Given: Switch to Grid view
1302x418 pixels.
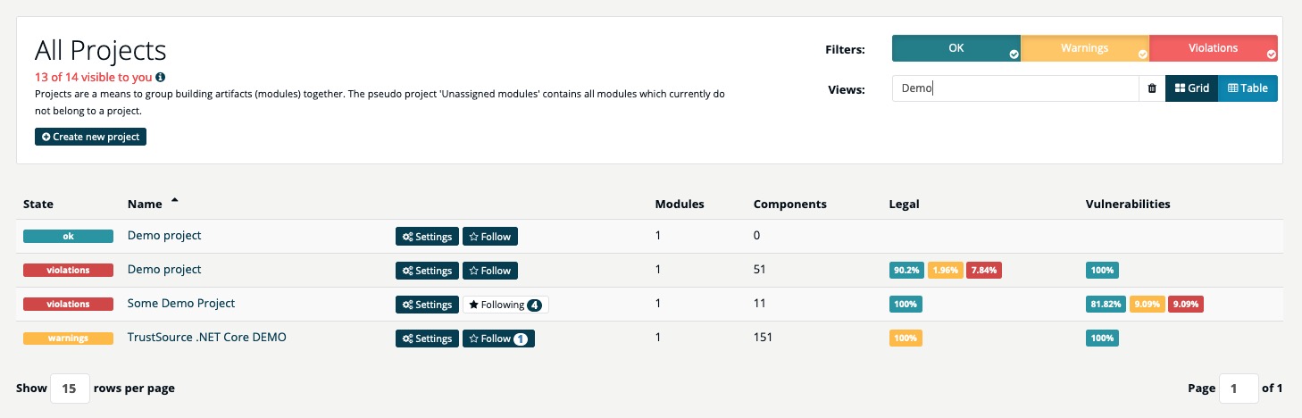Looking at the screenshot, I should tap(1192, 88).
